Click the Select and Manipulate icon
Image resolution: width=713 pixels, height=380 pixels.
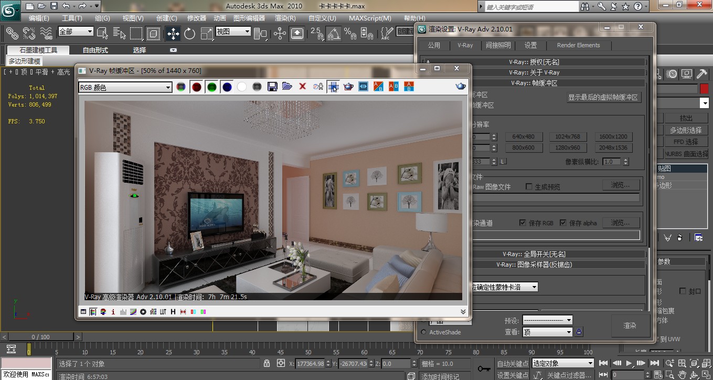pyautogui.click(x=280, y=34)
